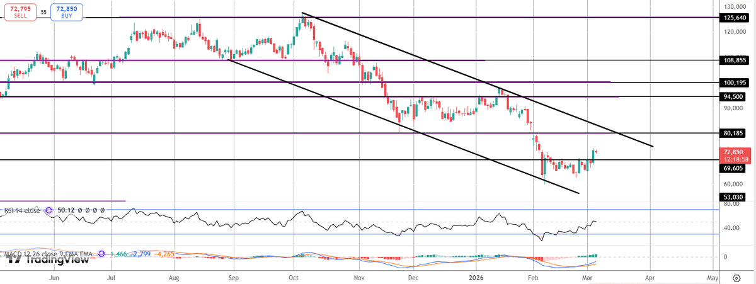Image resolution: width=756 pixels, height=284 pixels.
Task: Click the 53,030 price label
Action: click(731, 198)
